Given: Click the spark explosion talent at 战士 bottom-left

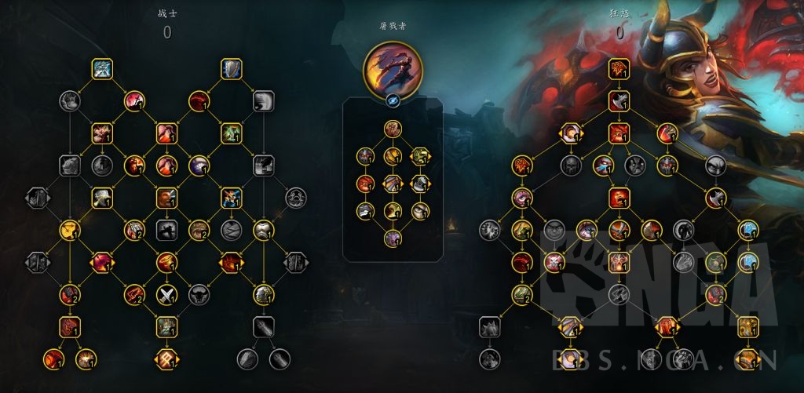Looking at the screenshot, I should pos(86,359).
